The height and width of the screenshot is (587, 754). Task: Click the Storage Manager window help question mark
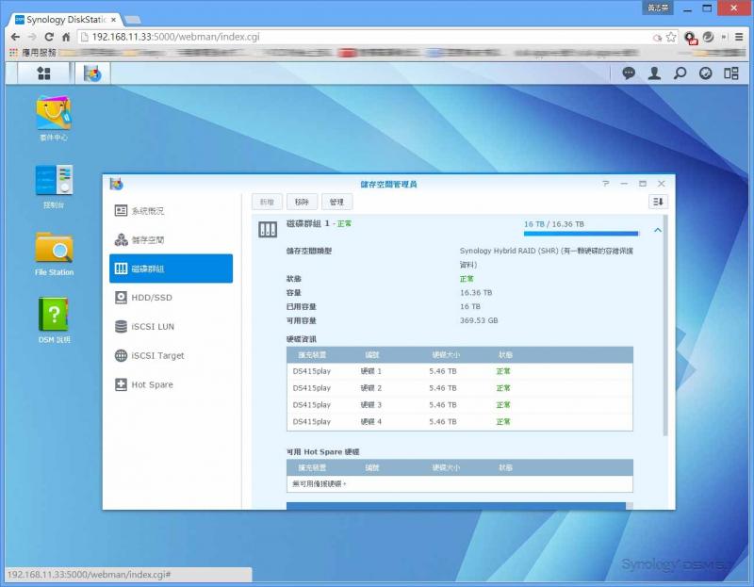(x=606, y=184)
